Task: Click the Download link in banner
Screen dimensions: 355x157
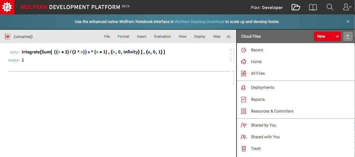Action: (215, 22)
